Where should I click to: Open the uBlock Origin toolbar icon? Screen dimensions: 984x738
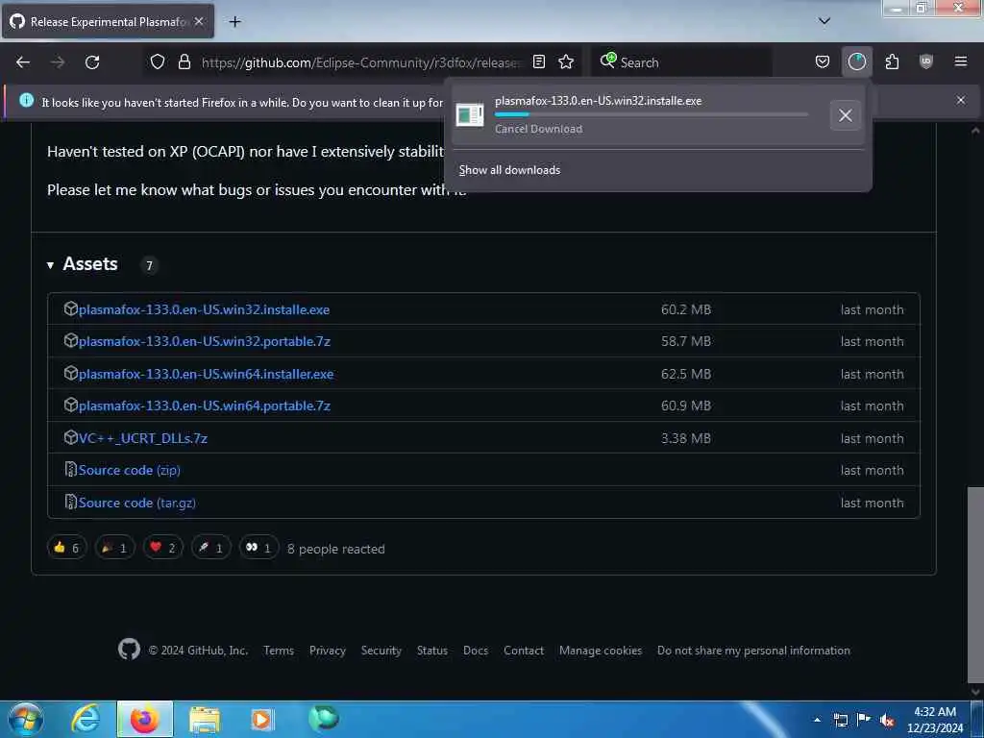pyautogui.click(x=925, y=61)
